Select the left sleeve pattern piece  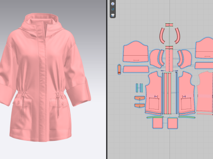click(x=135, y=52)
